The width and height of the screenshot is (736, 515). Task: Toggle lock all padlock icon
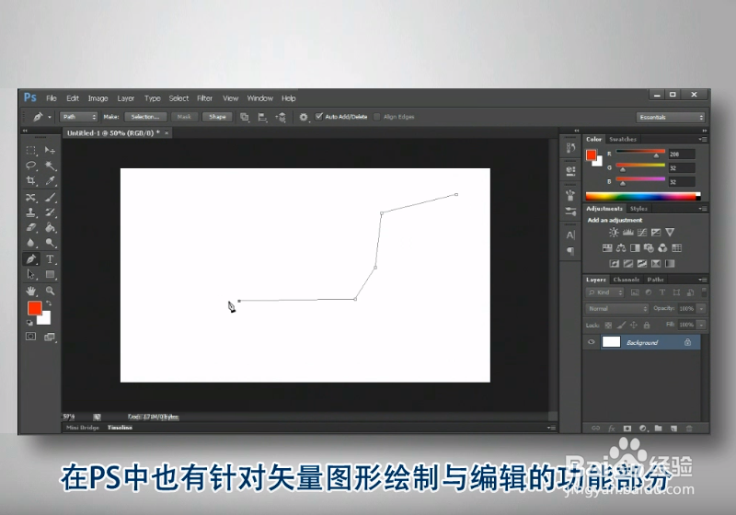(x=647, y=325)
